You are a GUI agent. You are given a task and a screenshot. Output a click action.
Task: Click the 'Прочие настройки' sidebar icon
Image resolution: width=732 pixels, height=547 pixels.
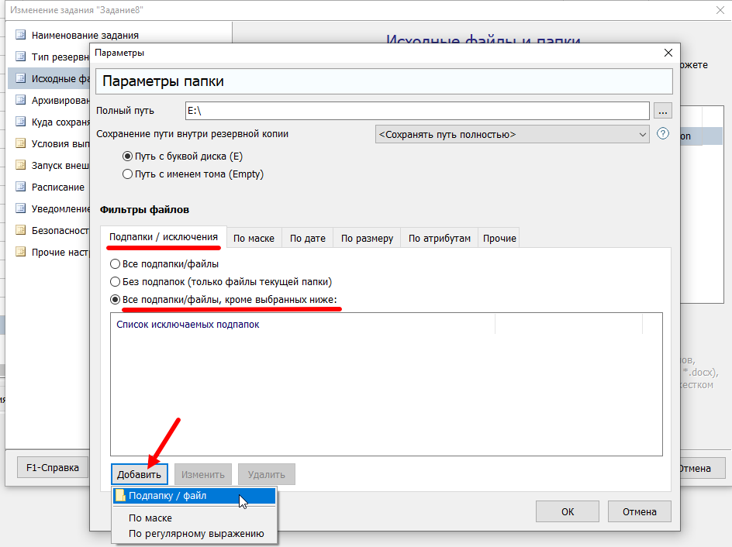click(20, 252)
